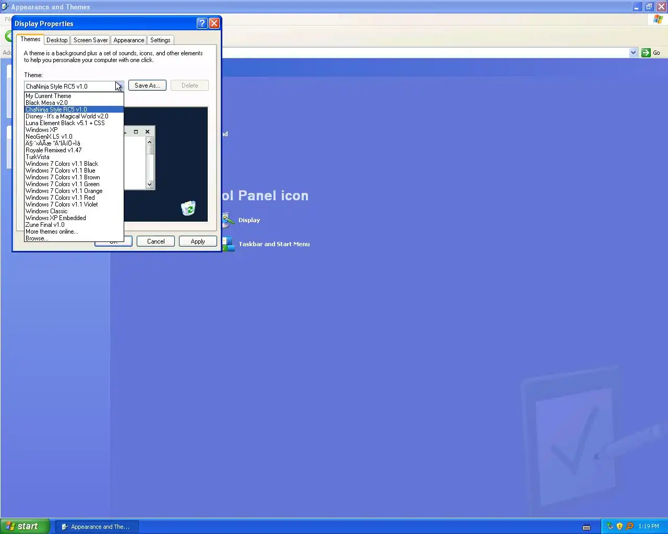Switch to the Settings tab
Viewport: 668px width, 534px height.
[x=160, y=40]
